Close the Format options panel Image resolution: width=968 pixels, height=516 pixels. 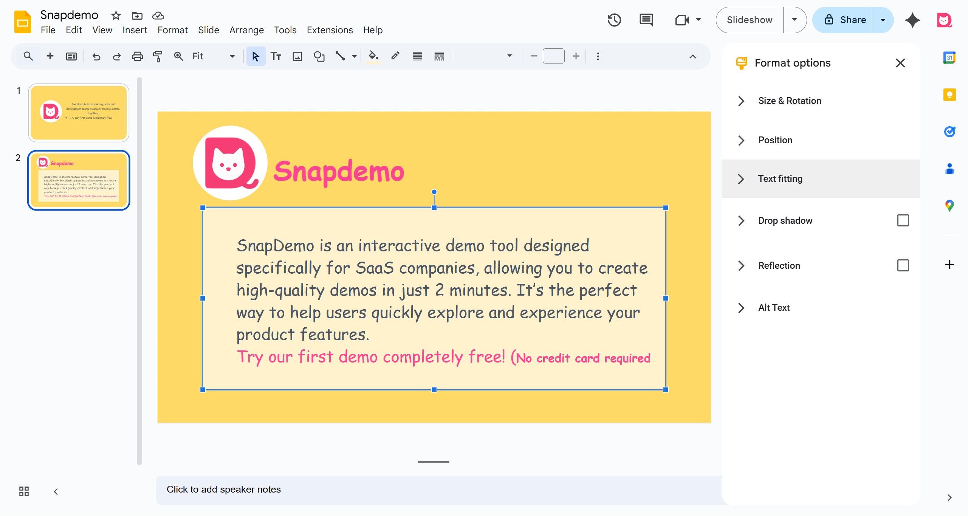pyautogui.click(x=900, y=63)
